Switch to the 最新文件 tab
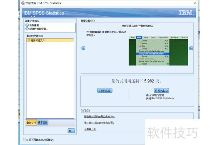 click(x=31, y=123)
